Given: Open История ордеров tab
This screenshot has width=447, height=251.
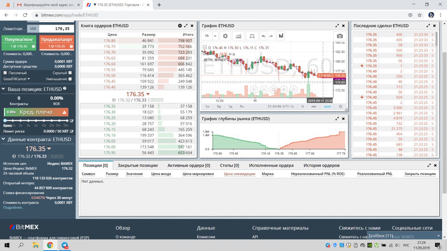Looking at the screenshot, I should (321, 165).
